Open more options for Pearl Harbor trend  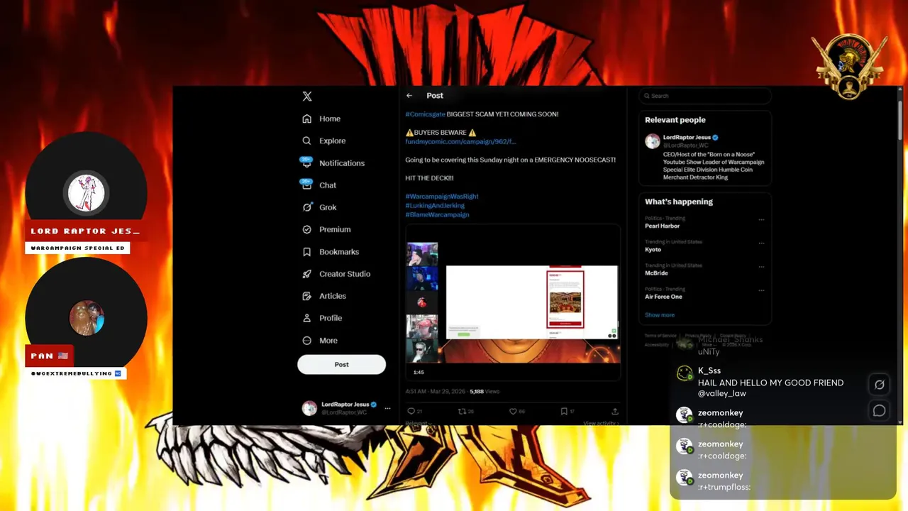(x=761, y=219)
